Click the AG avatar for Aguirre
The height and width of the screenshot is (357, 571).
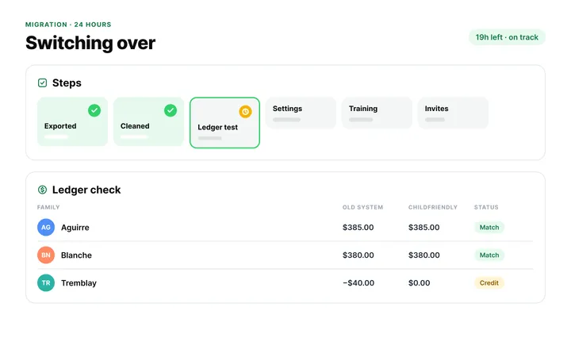[46, 228]
